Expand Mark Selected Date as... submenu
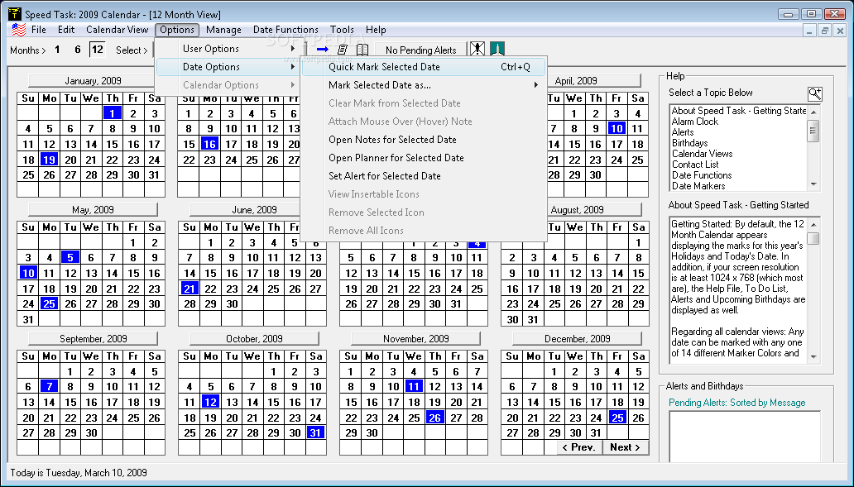Viewport: 854px width, 487px height. 424,85
